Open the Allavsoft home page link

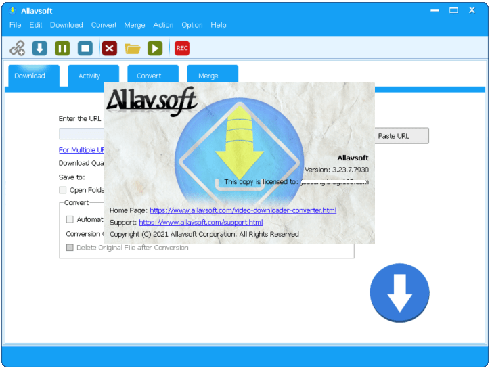point(243,210)
